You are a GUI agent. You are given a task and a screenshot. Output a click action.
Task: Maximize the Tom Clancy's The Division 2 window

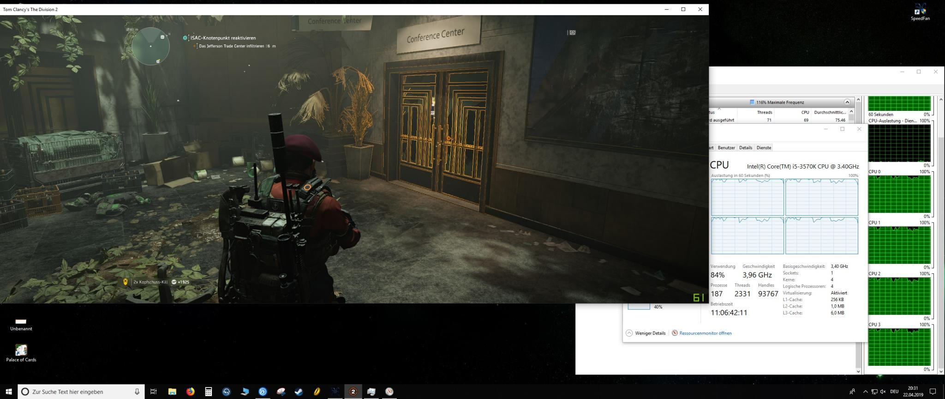pyautogui.click(x=683, y=9)
